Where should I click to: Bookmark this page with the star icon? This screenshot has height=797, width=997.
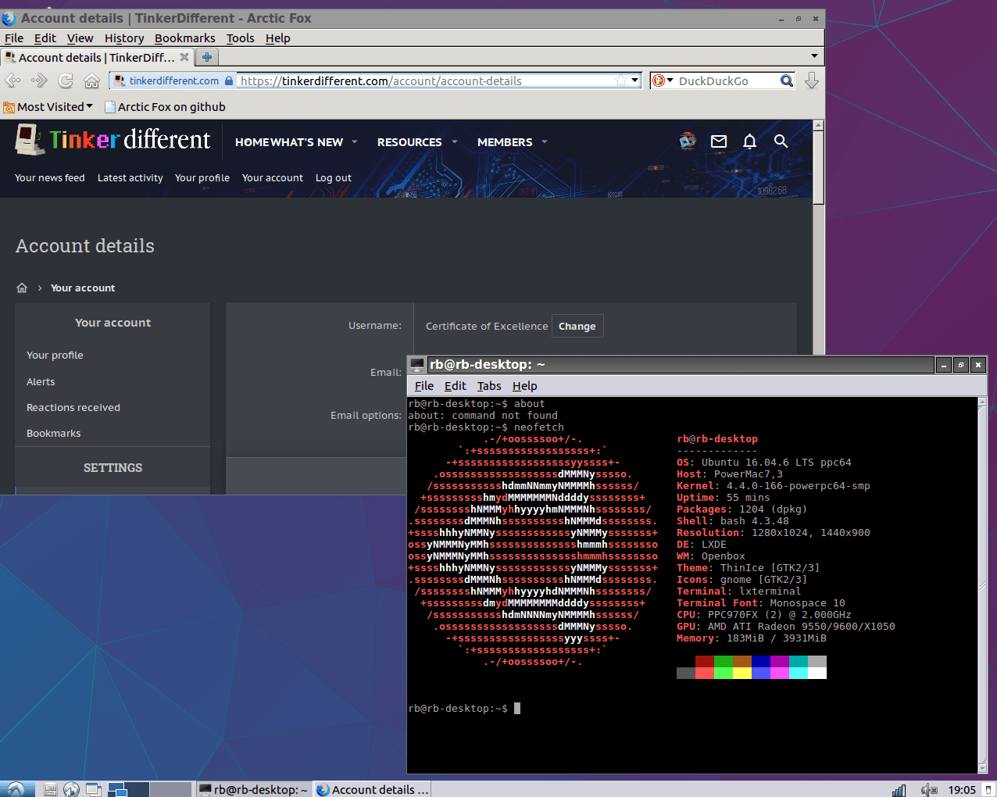tap(620, 80)
